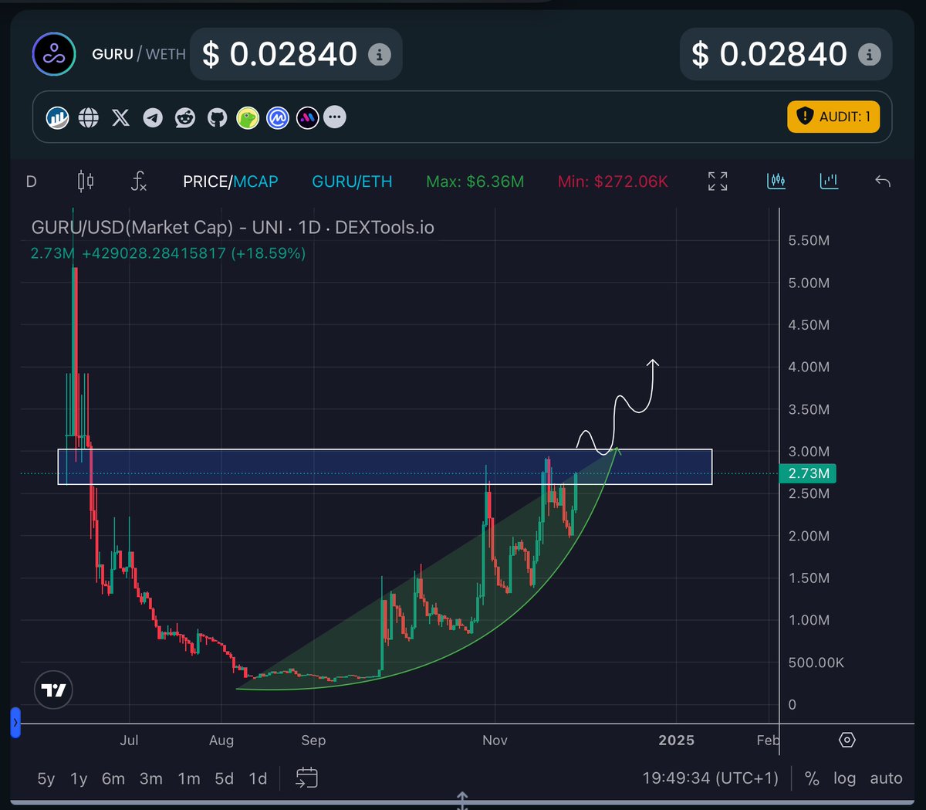Select the 1m time range
The image size is (926, 810).
pos(189,778)
